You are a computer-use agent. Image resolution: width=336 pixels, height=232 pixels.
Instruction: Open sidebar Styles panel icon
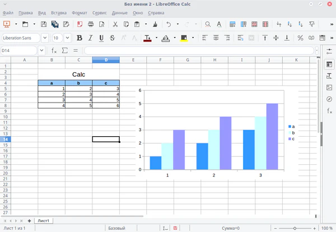(x=329, y=75)
